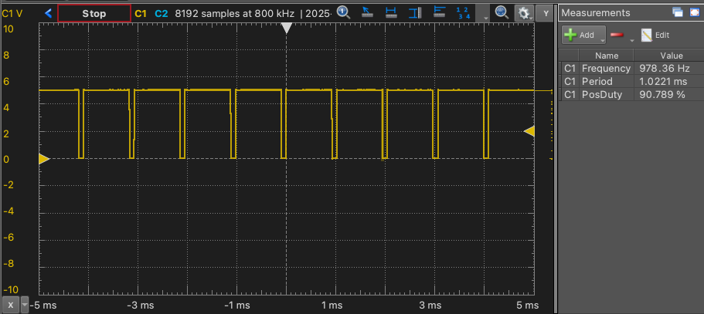
Task: Click the horizontal cursor measurement icon
Action: (x=392, y=13)
